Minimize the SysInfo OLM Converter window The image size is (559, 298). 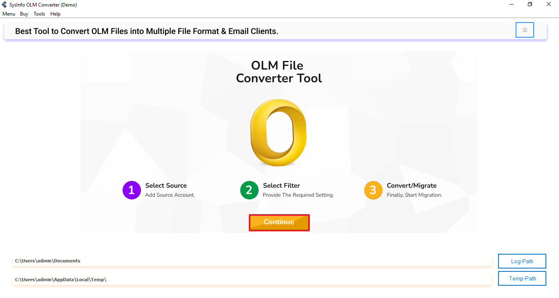click(x=512, y=5)
